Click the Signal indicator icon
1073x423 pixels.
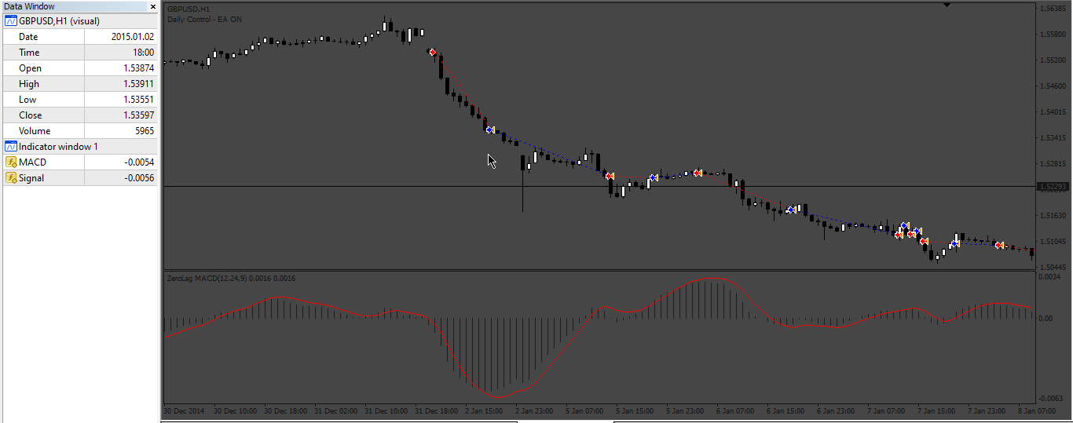[x=11, y=178]
